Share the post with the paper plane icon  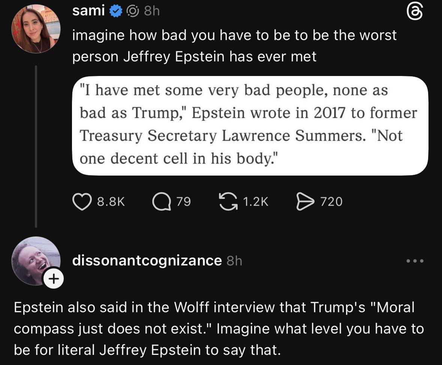[304, 202]
